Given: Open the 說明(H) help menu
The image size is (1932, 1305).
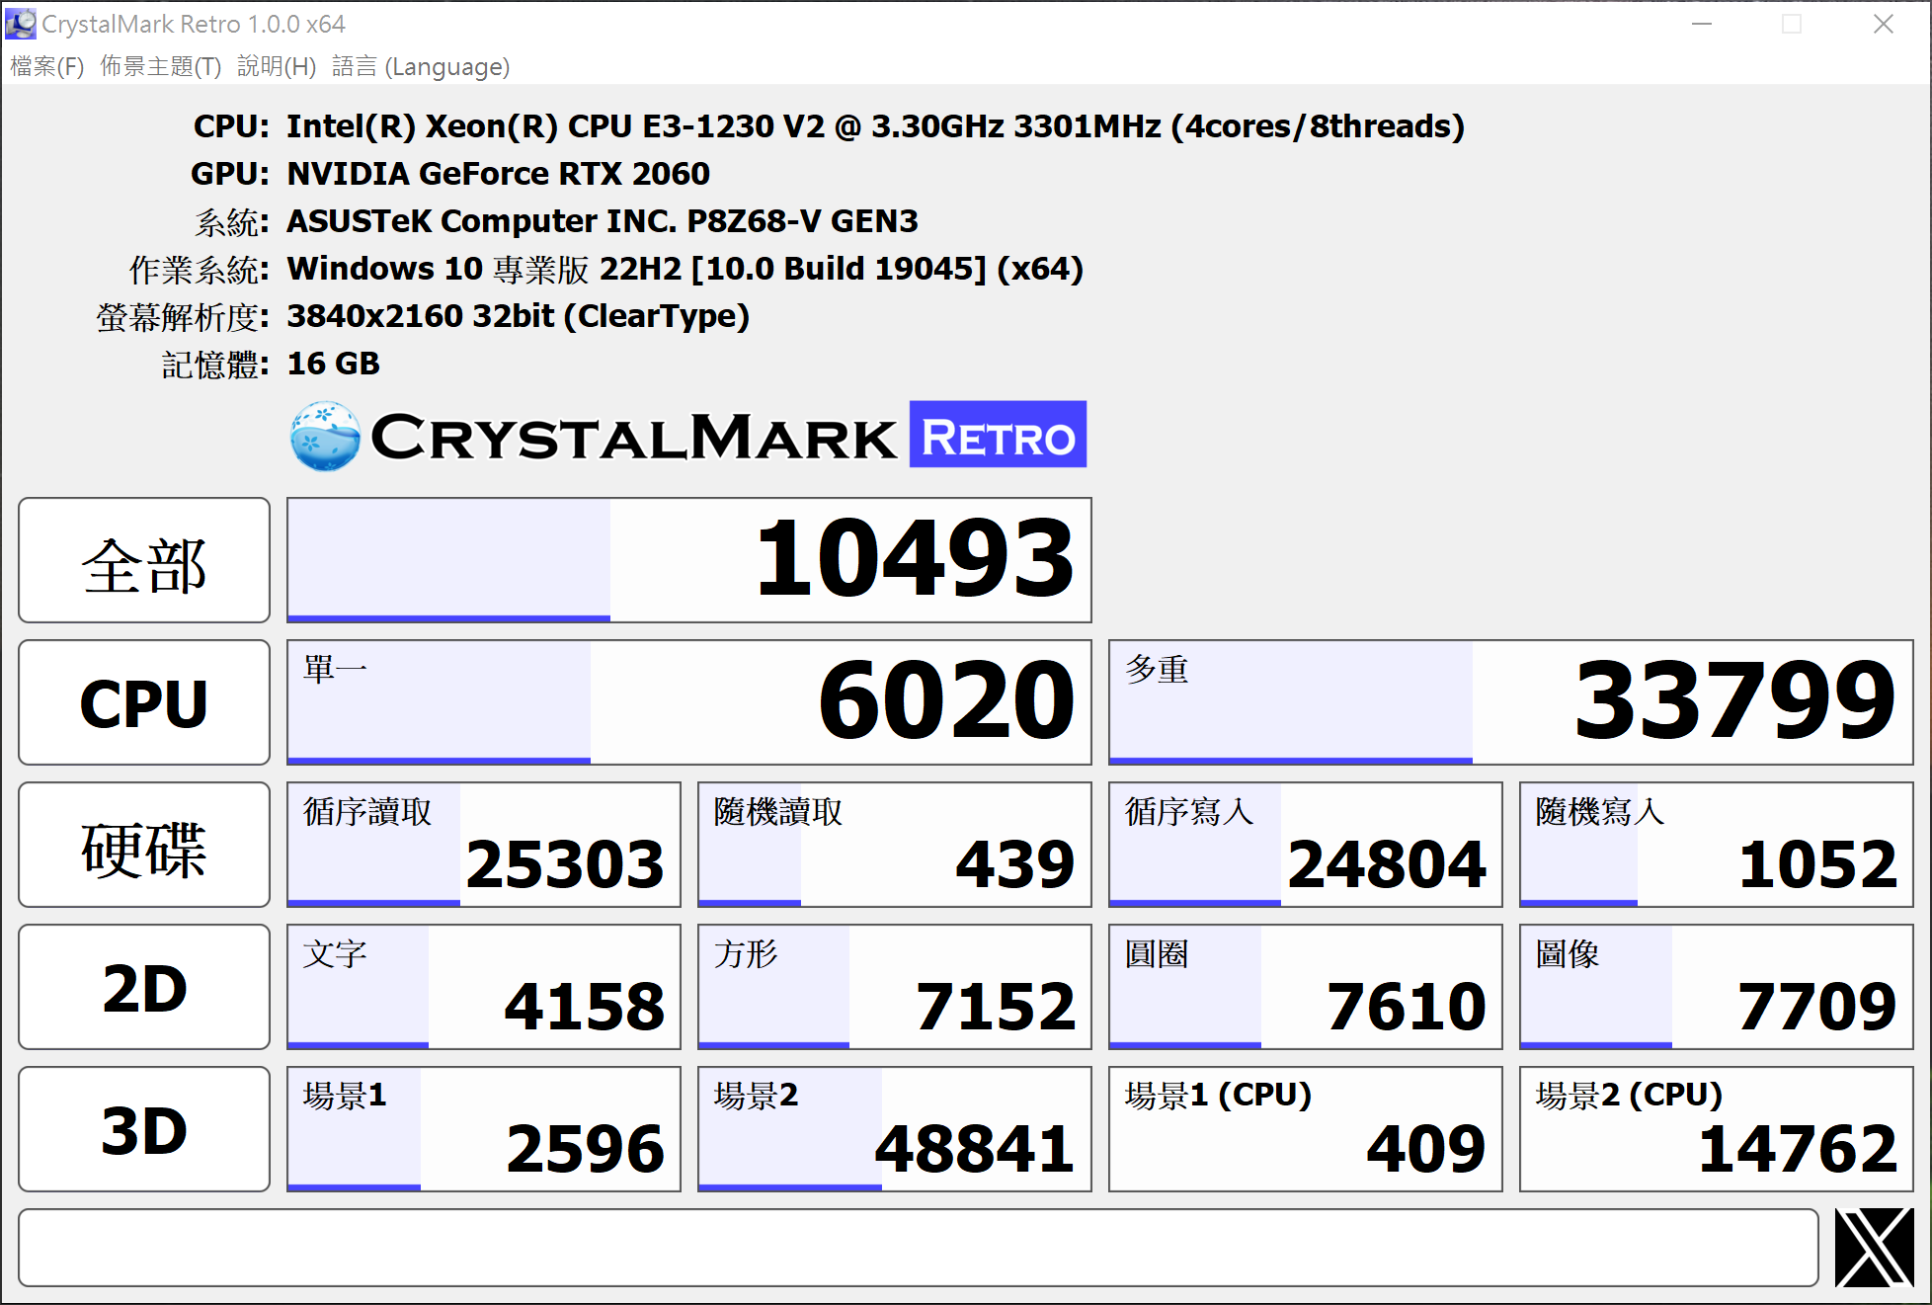Looking at the screenshot, I should click(x=277, y=66).
